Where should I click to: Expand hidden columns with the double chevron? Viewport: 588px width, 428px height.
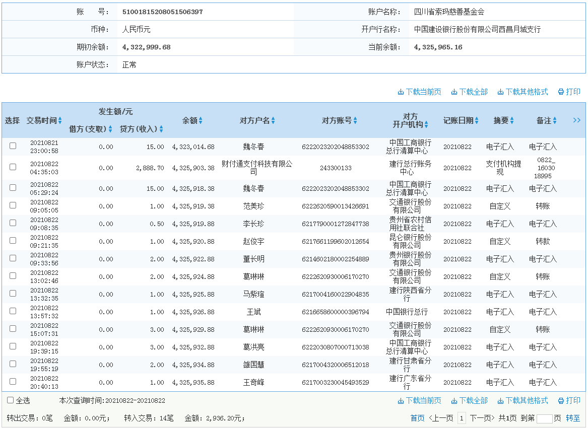(576, 120)
